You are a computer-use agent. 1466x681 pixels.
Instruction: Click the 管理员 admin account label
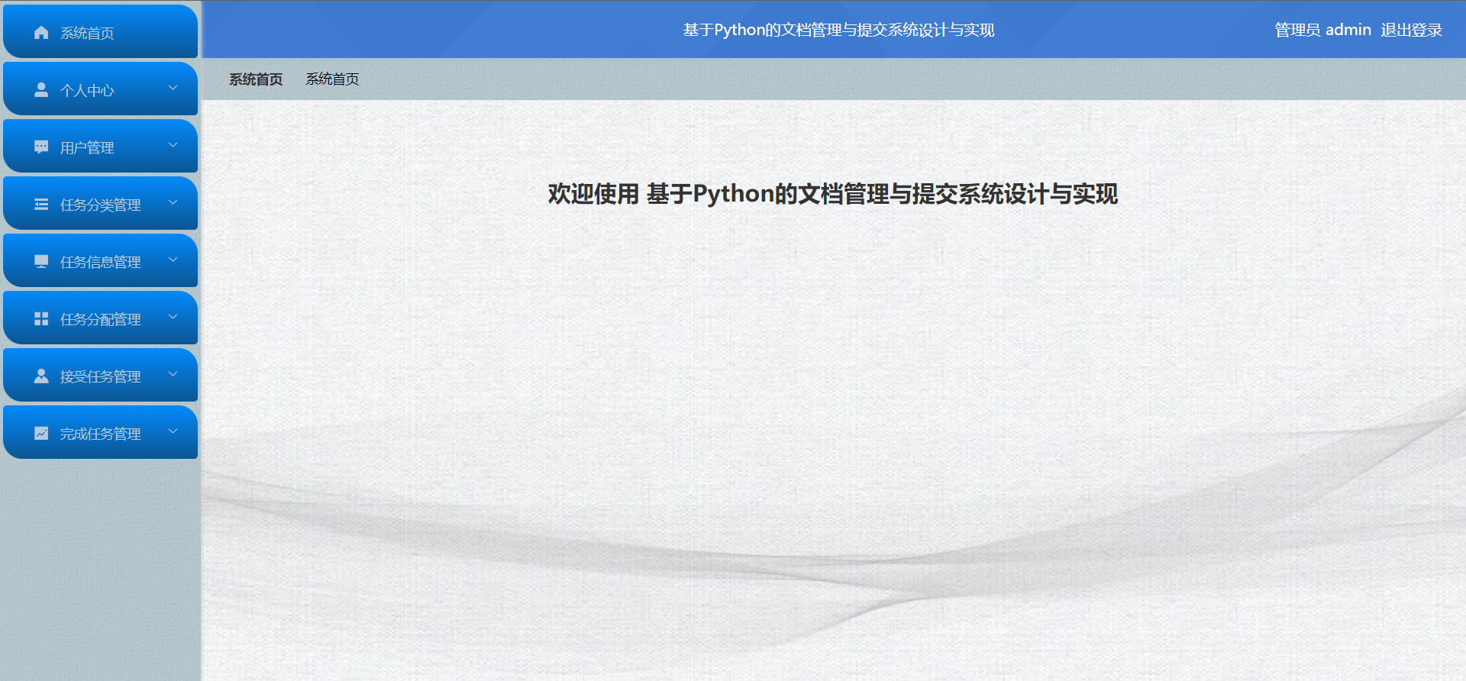[1323, 30]
